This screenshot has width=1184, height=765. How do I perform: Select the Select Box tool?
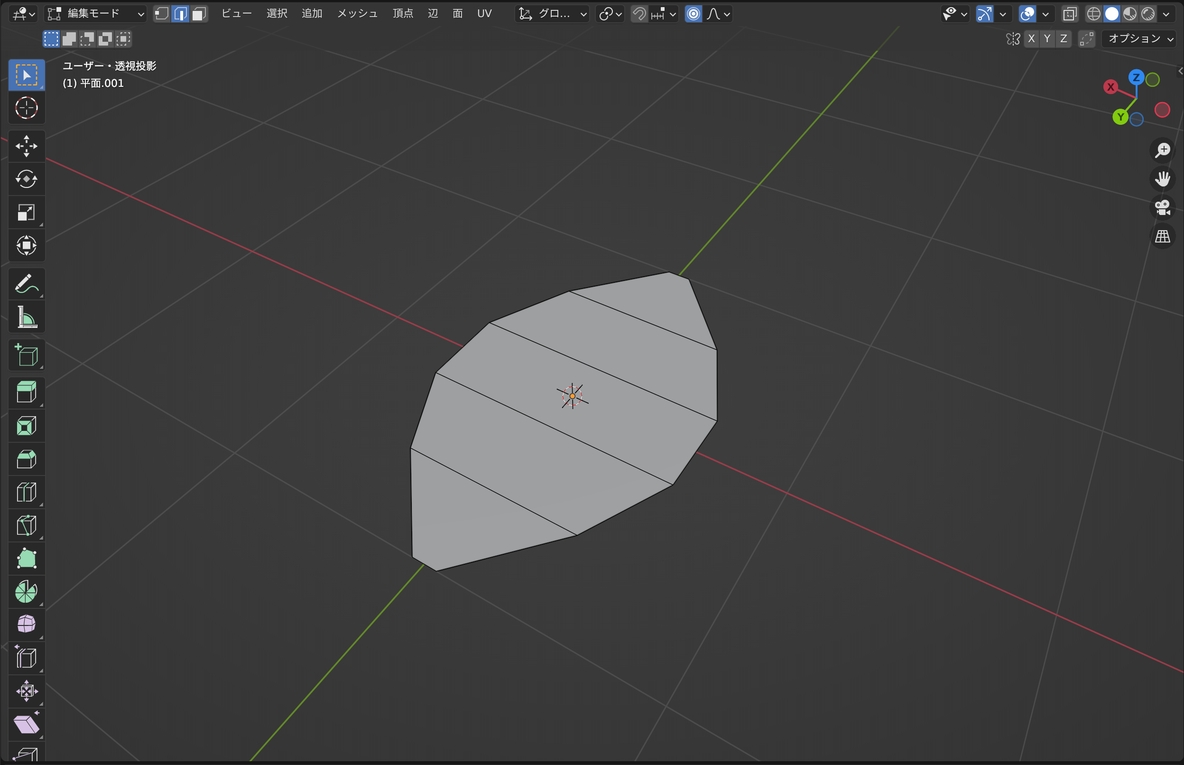(26, 75)
